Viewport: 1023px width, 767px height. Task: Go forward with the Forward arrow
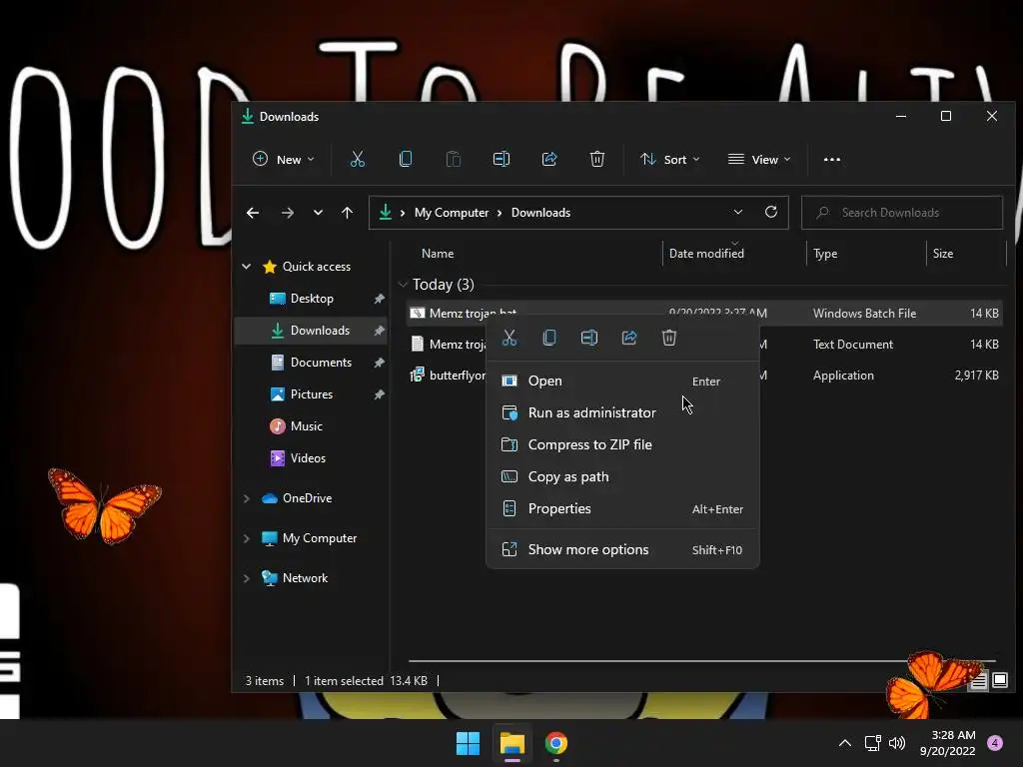[287, 213]
